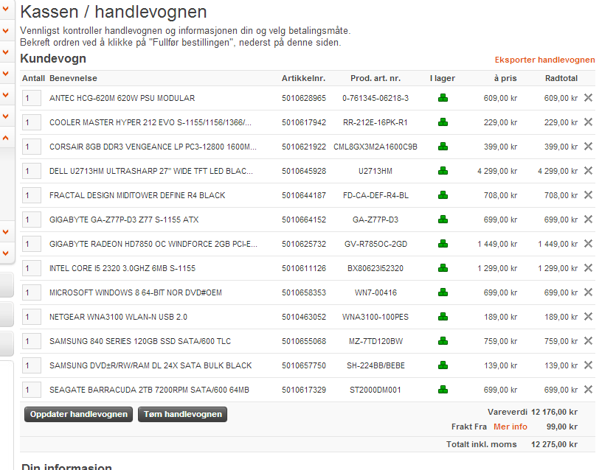The height and width of the screenshot is (470, 616).
Task: Click total 12 275,00 kr
Action: (x=554, y=444)
